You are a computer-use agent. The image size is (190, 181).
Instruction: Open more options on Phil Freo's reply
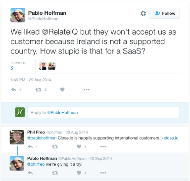pyautogui.click(x=103, y=146)
